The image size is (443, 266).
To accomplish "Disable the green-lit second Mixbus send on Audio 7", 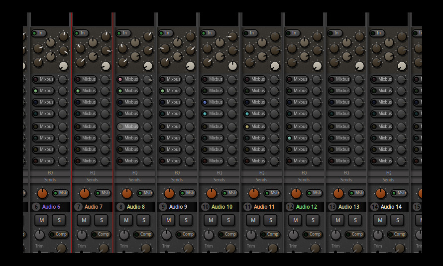I will coord(86,91).
